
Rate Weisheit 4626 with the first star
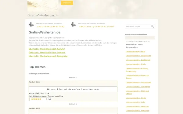tap(32, 99)
